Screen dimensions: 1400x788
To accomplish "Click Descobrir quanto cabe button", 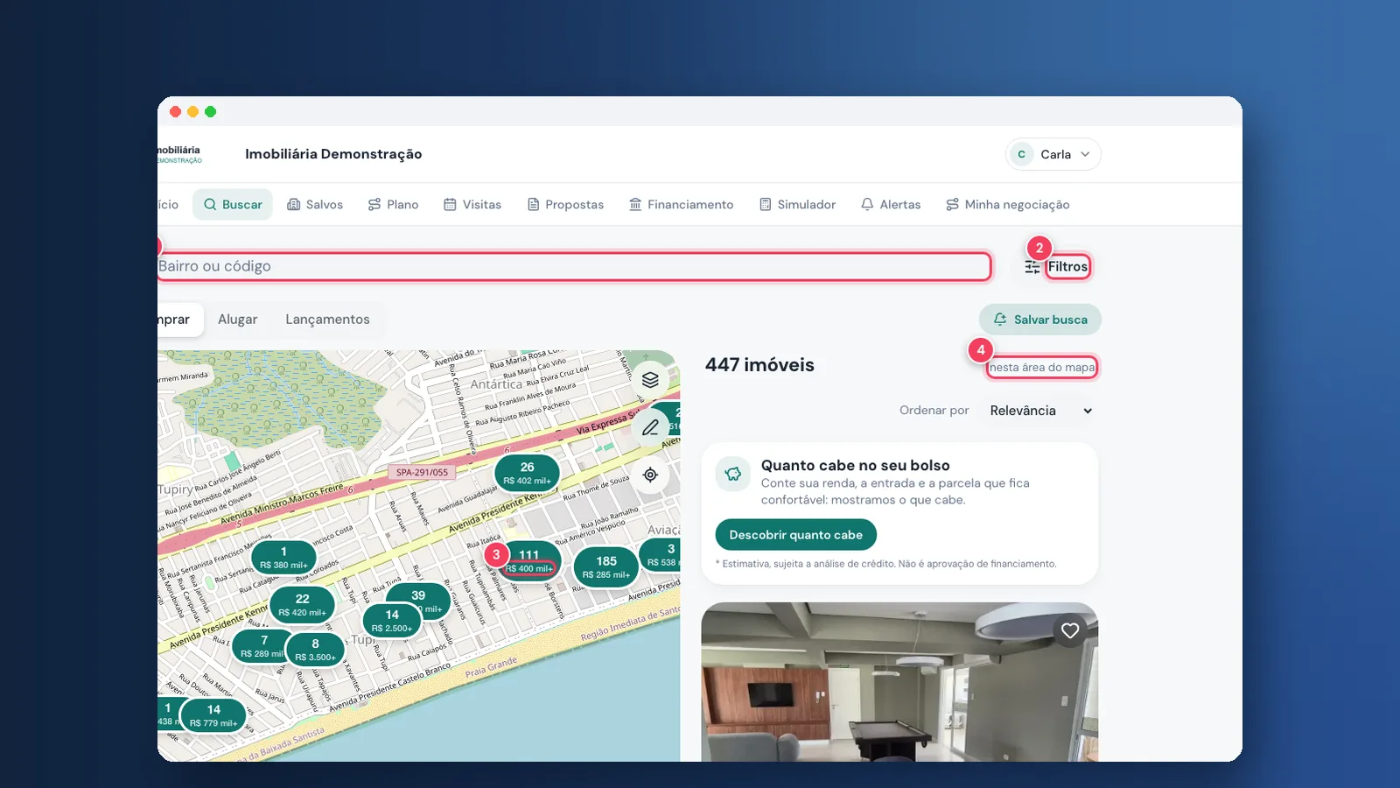I will [x=796, y=535].
